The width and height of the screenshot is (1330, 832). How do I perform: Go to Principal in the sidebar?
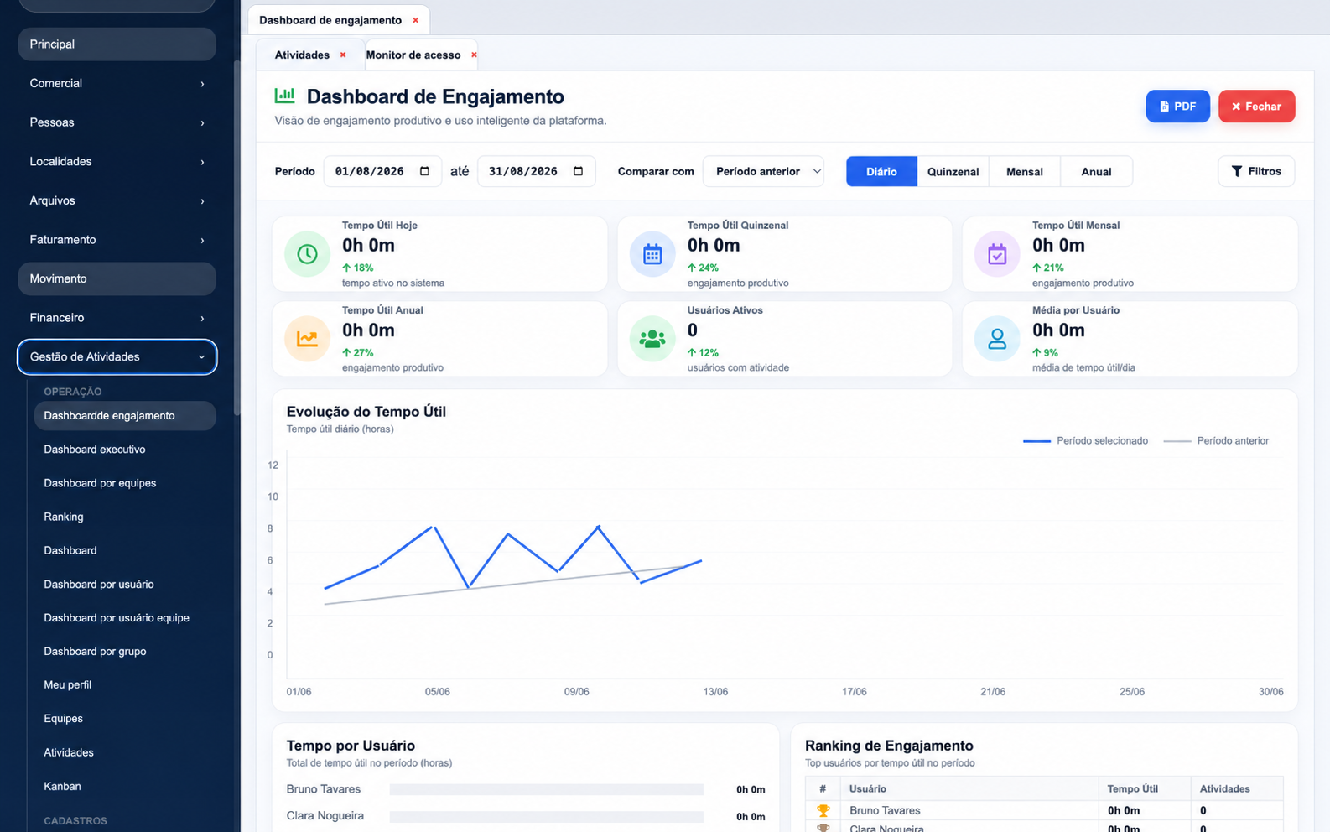(117, 44)
